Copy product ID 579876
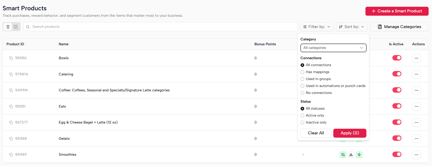The image size is (432, 166). (x=11, y=74)
